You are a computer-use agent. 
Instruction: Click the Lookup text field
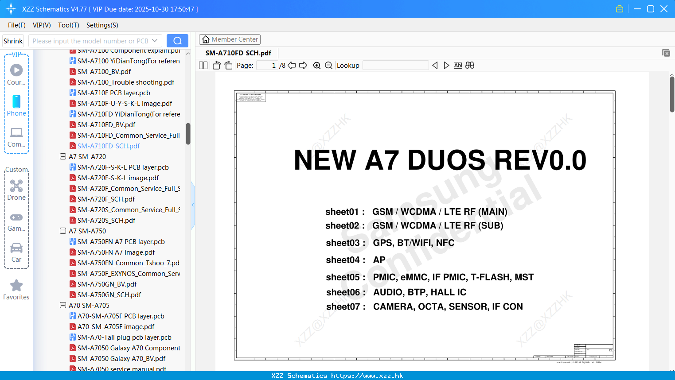point(396,66)
